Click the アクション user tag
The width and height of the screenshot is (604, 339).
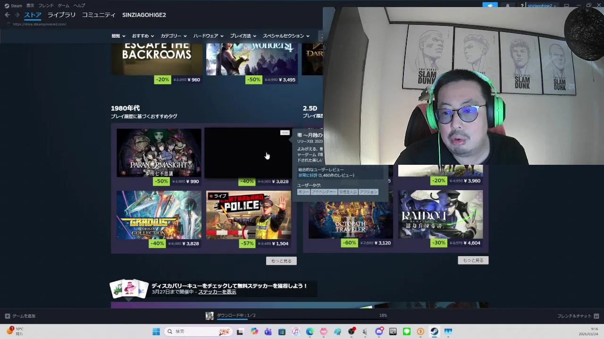pyautogui.click(x=368, y=192)
